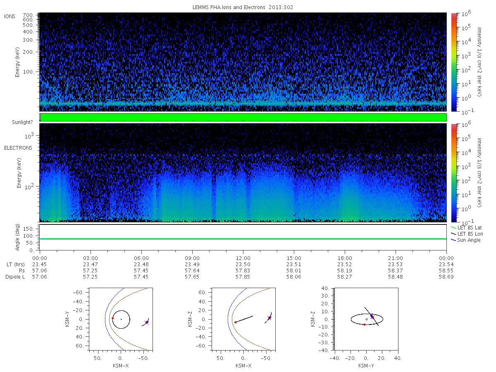Image resolution: width=496 pixels, height=372 pixels.
Task: Click the 12:00 time axis tick label
Action: pos(243,258)
